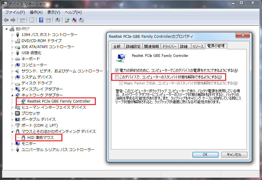The height and width of the screenshot is (180, 262).
Task: Close the Realtek properties dialog
Action: [x=243, y=35]
